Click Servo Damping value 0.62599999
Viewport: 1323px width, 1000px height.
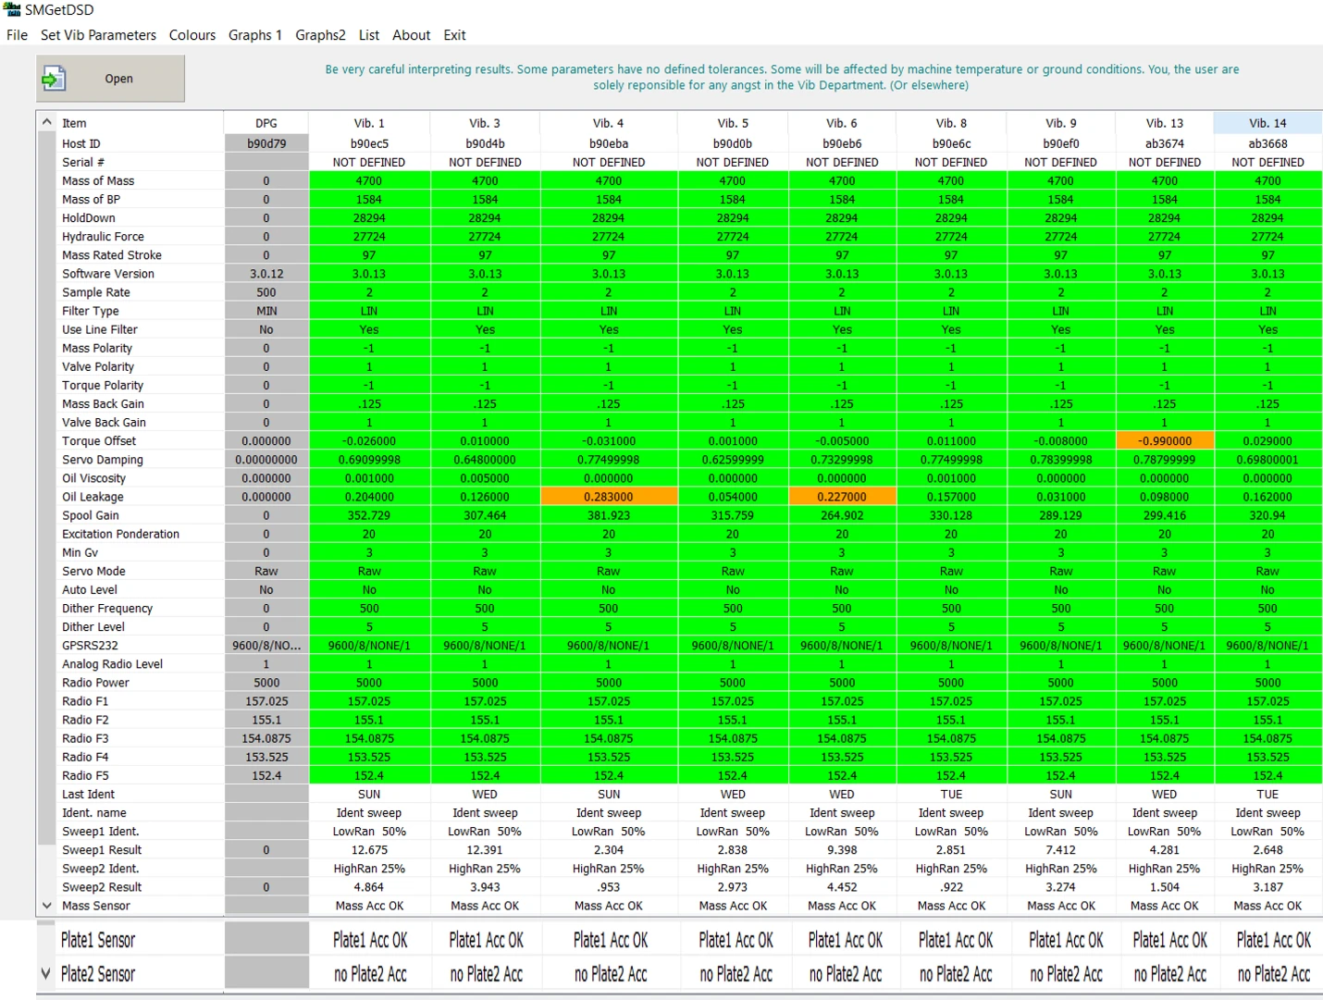(733, 460)
